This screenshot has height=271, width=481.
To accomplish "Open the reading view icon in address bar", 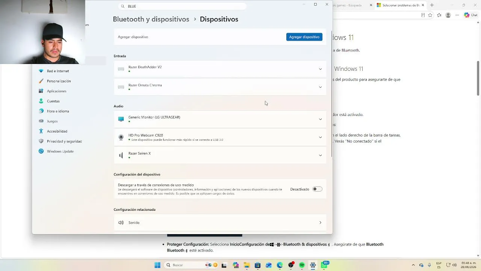I will point(423,15).
